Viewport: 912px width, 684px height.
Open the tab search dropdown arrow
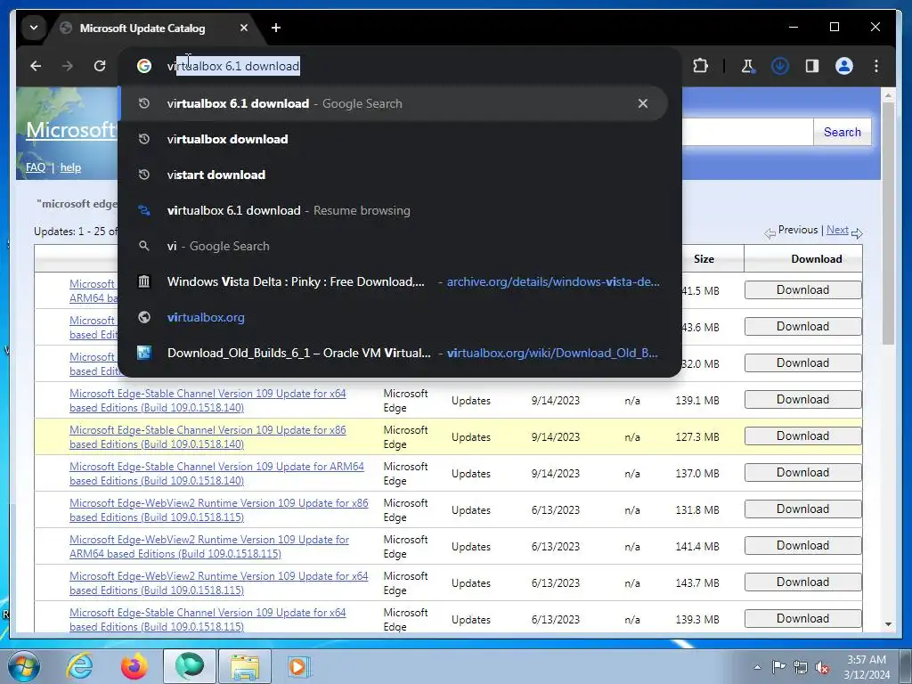coord(34,28)
